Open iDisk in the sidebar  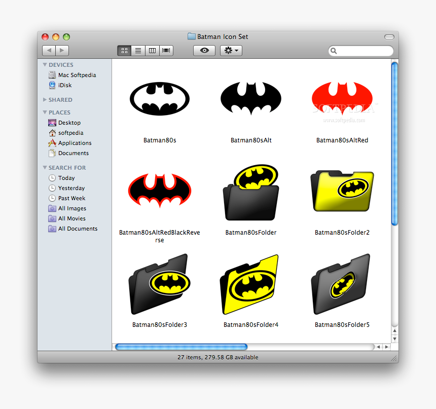pyautogui.click(x=60, y=85)
